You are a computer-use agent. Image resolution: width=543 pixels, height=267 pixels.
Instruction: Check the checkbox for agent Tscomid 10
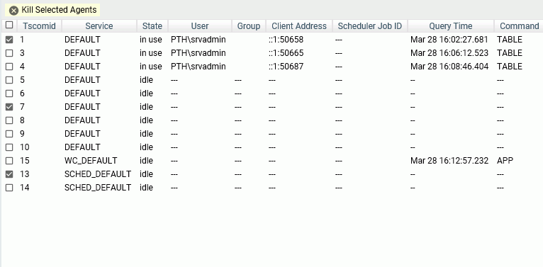point(9,147)
